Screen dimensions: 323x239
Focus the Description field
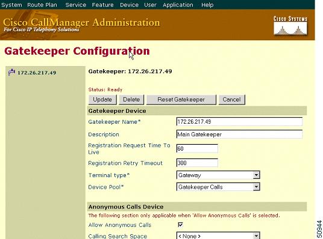point(239,135)
